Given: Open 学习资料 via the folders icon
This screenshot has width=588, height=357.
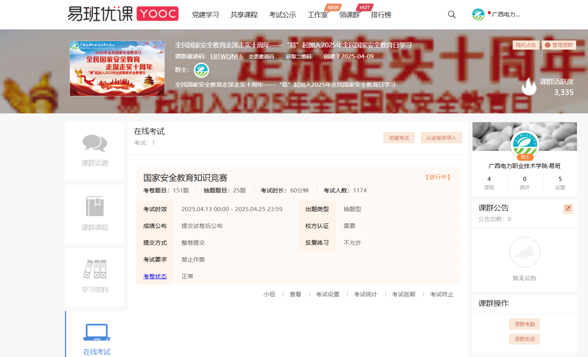Looking at the screenshot, I should 94,268.
